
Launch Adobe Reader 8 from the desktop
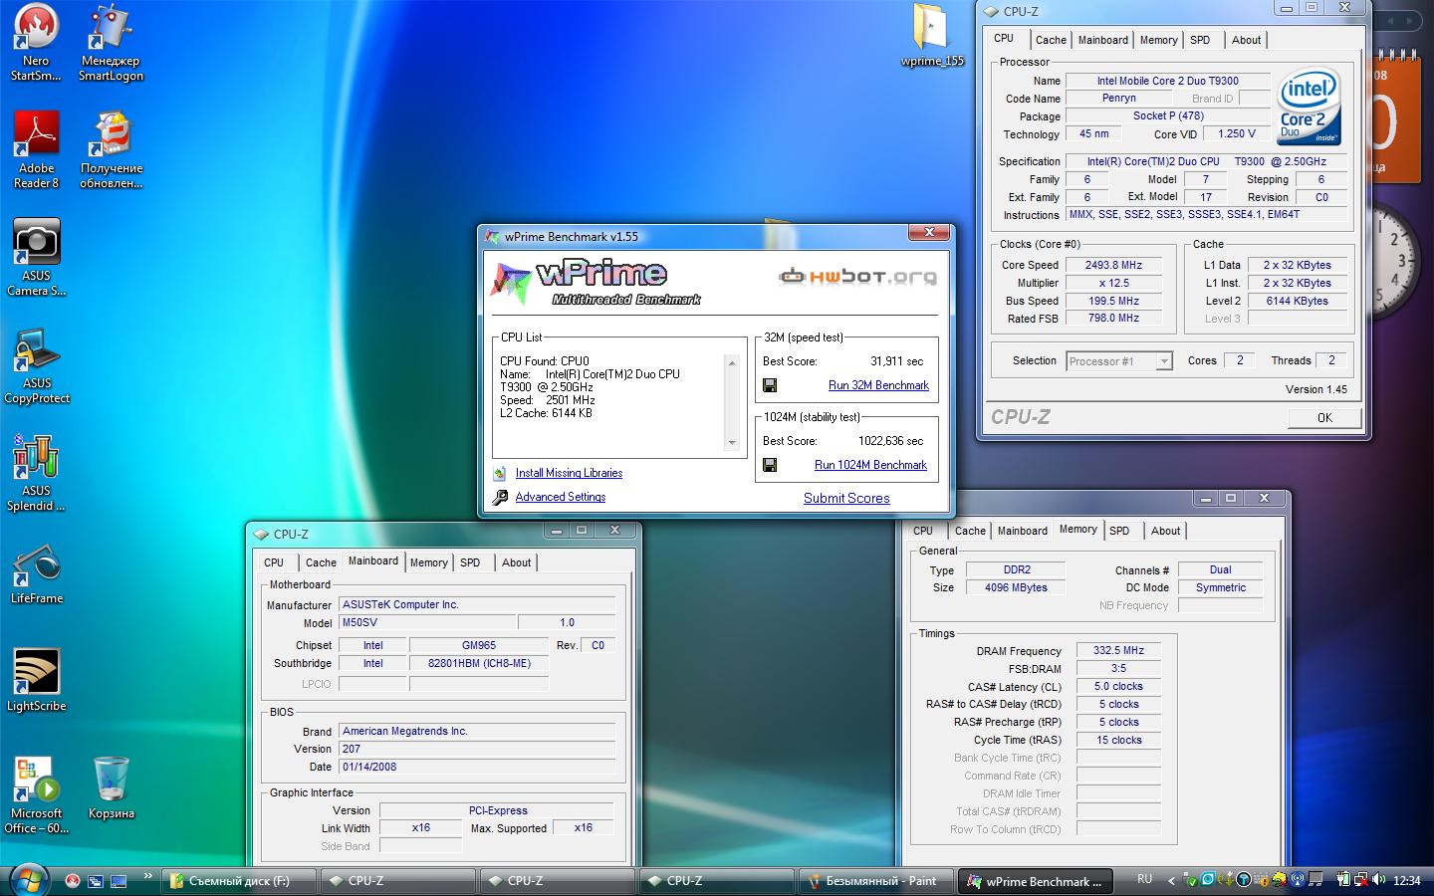click(x=36, y=149)
